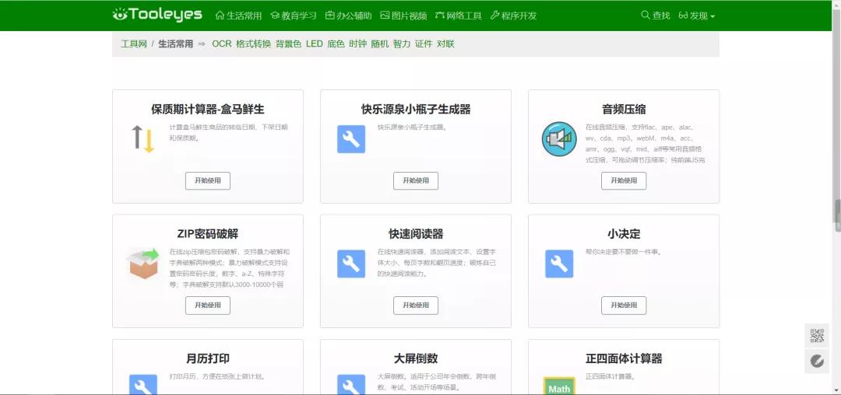Start using 快乐源泉小瓶子生成器
The image size is (841, 395).
[x=416, y=180]
